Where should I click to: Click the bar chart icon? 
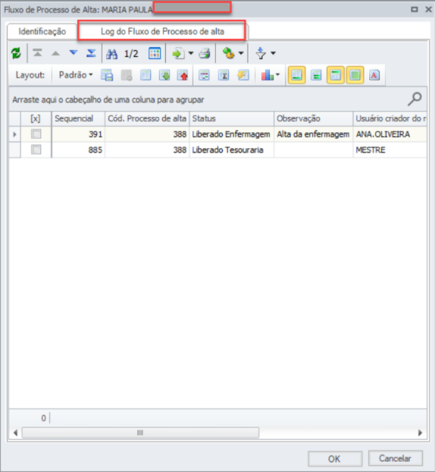pos(268,75)
